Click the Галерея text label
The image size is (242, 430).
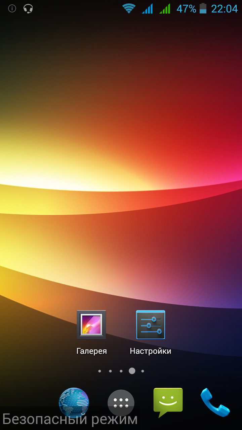[x=91, y=351]
